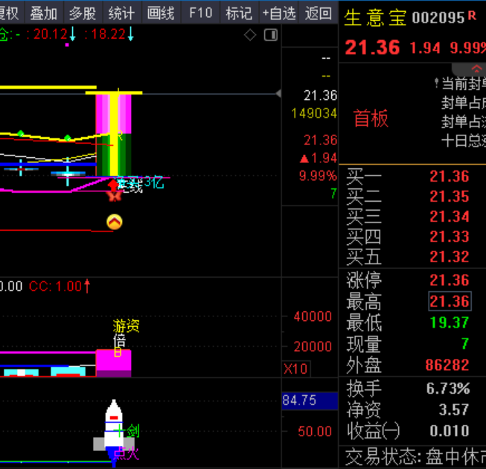Click the 涨停 limit-up price 21.36
486x469 pixels.
[449, 280]
